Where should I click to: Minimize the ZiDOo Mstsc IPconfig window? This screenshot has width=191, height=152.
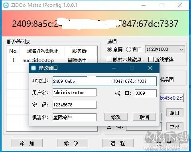(144, 5)
